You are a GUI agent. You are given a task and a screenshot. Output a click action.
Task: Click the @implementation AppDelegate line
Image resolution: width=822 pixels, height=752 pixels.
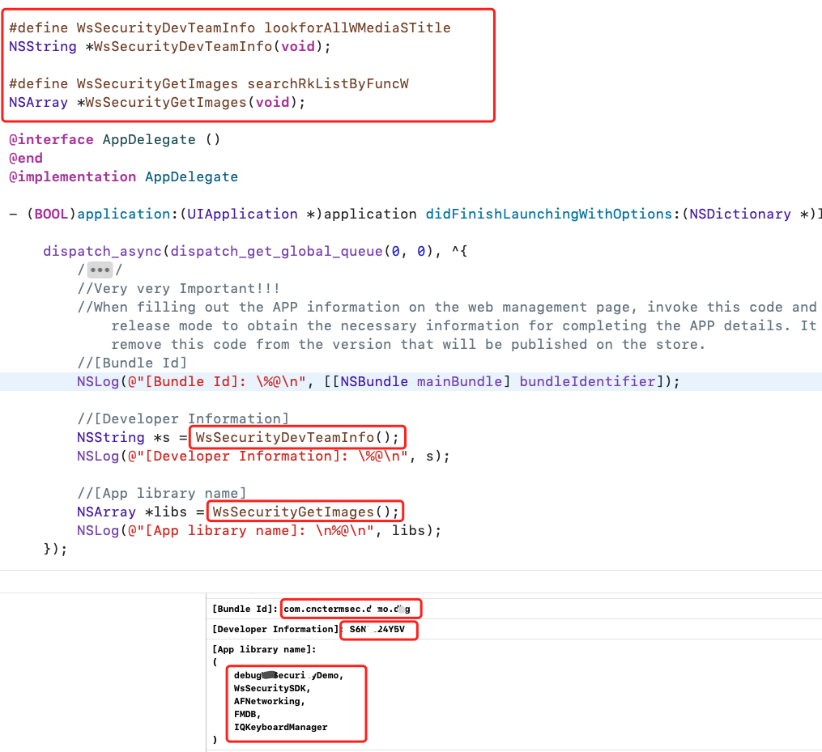(123, 176)
